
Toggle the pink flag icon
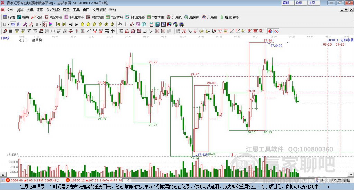tap(51, 24)
